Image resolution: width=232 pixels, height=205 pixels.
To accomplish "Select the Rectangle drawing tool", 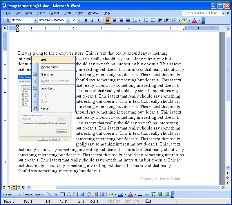I will click(62, 194).
